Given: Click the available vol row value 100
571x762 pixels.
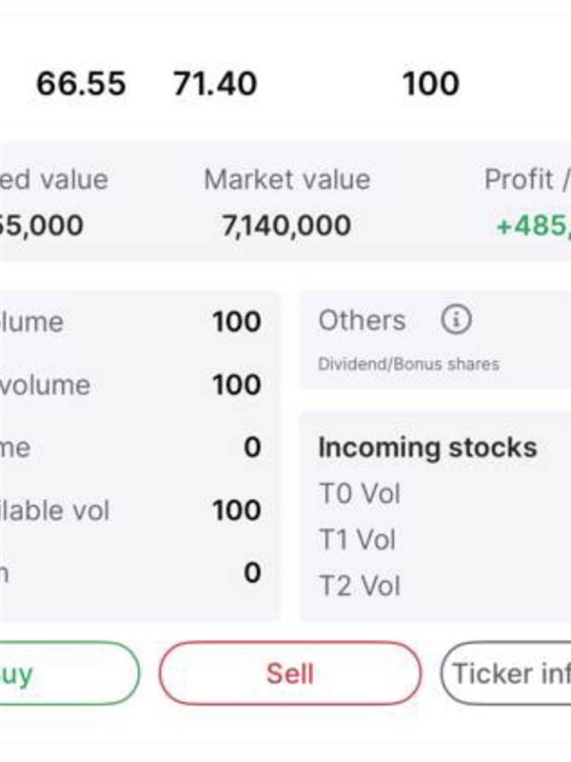Looking at the screenshot, I should click(237, 511).
